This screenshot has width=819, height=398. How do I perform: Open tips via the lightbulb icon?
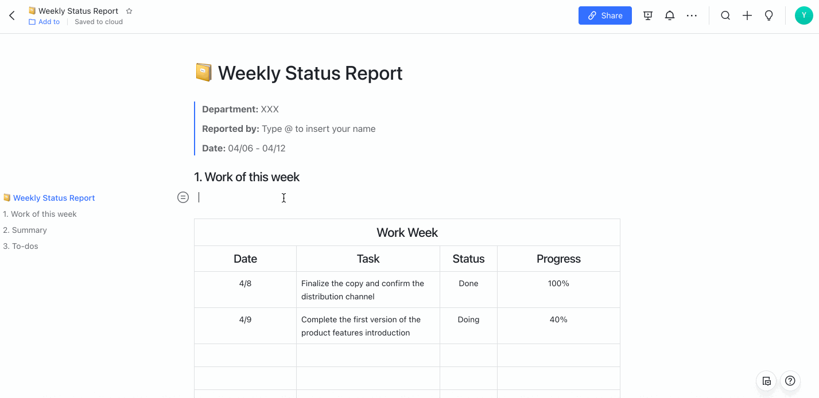click(768, 15)
